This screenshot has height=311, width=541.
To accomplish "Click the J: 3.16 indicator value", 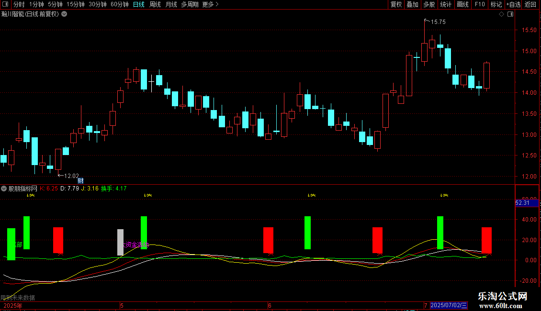I will click(x=90, y=189).
